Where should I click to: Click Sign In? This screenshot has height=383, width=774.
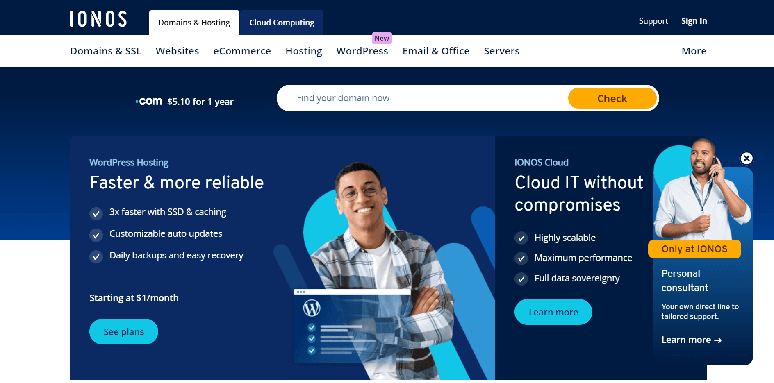coord(694,21)
